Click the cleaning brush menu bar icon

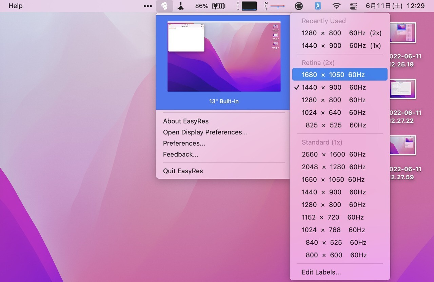tap(181, 6)
